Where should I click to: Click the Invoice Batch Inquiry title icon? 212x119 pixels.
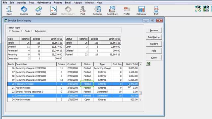(x=6, y=20)
